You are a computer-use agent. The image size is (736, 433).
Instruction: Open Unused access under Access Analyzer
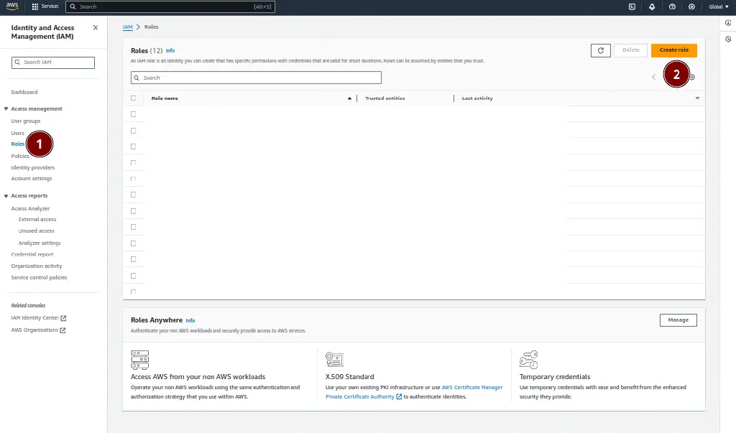[36, 231]
